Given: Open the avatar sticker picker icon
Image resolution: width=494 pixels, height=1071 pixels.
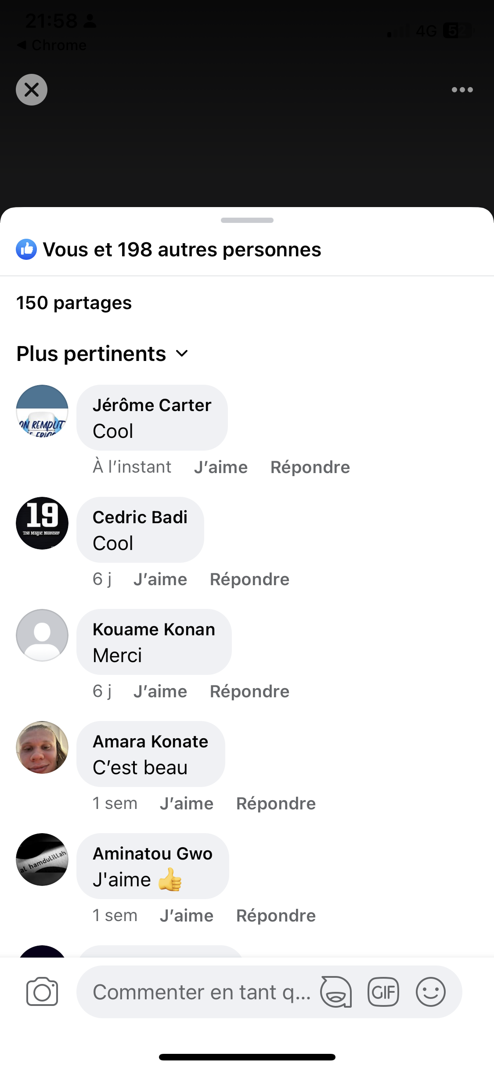Looking at the screenshot, I should pos(336,992).
